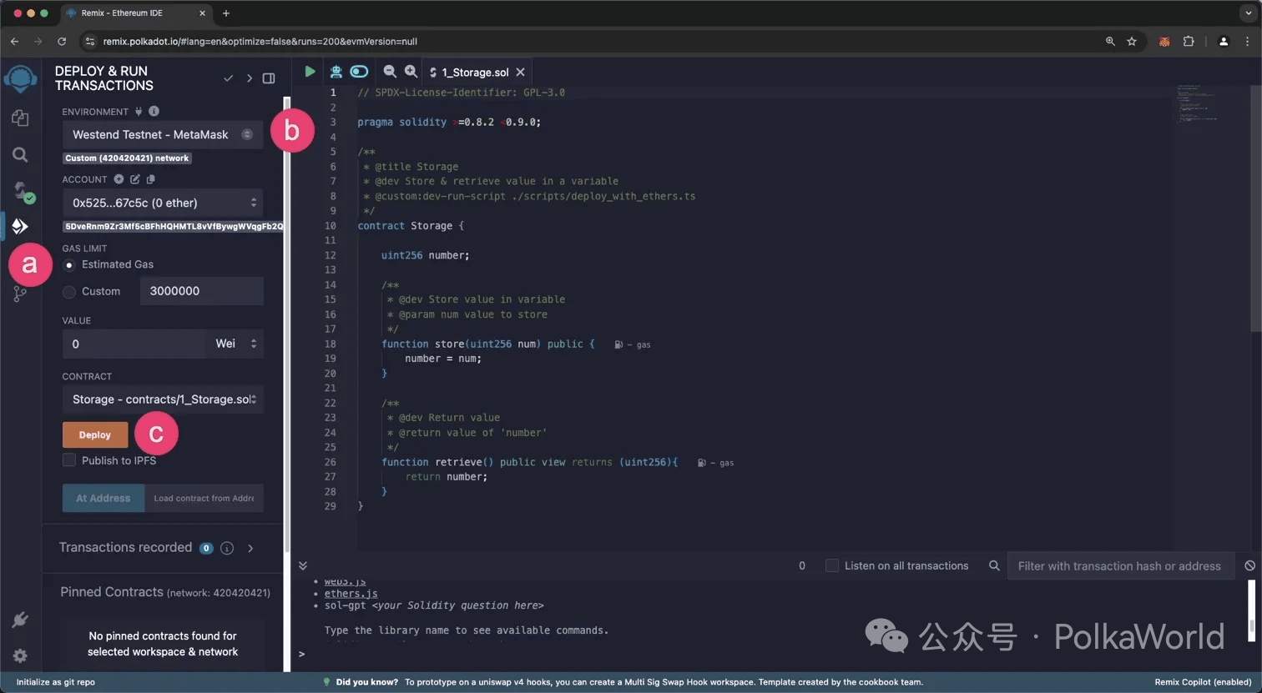This screenshot has height=693, width=1262.
Task: Show Transactions recorded info icon
Action: click(x=227, y=548)
